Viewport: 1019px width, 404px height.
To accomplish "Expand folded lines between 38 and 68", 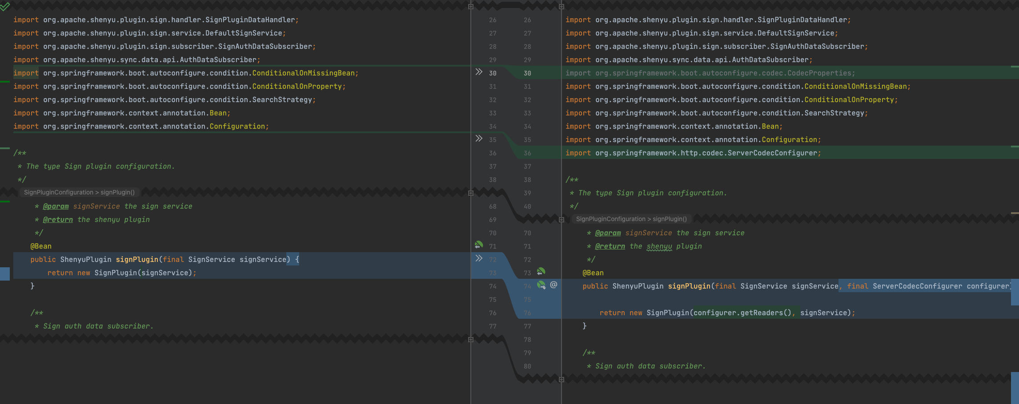I will click(x=471, y=192).
